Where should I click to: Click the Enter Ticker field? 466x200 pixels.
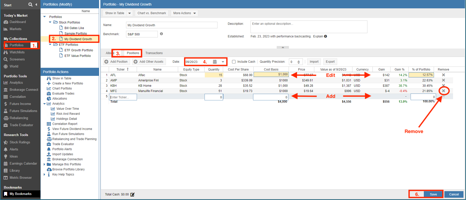(x=123, y=97)
